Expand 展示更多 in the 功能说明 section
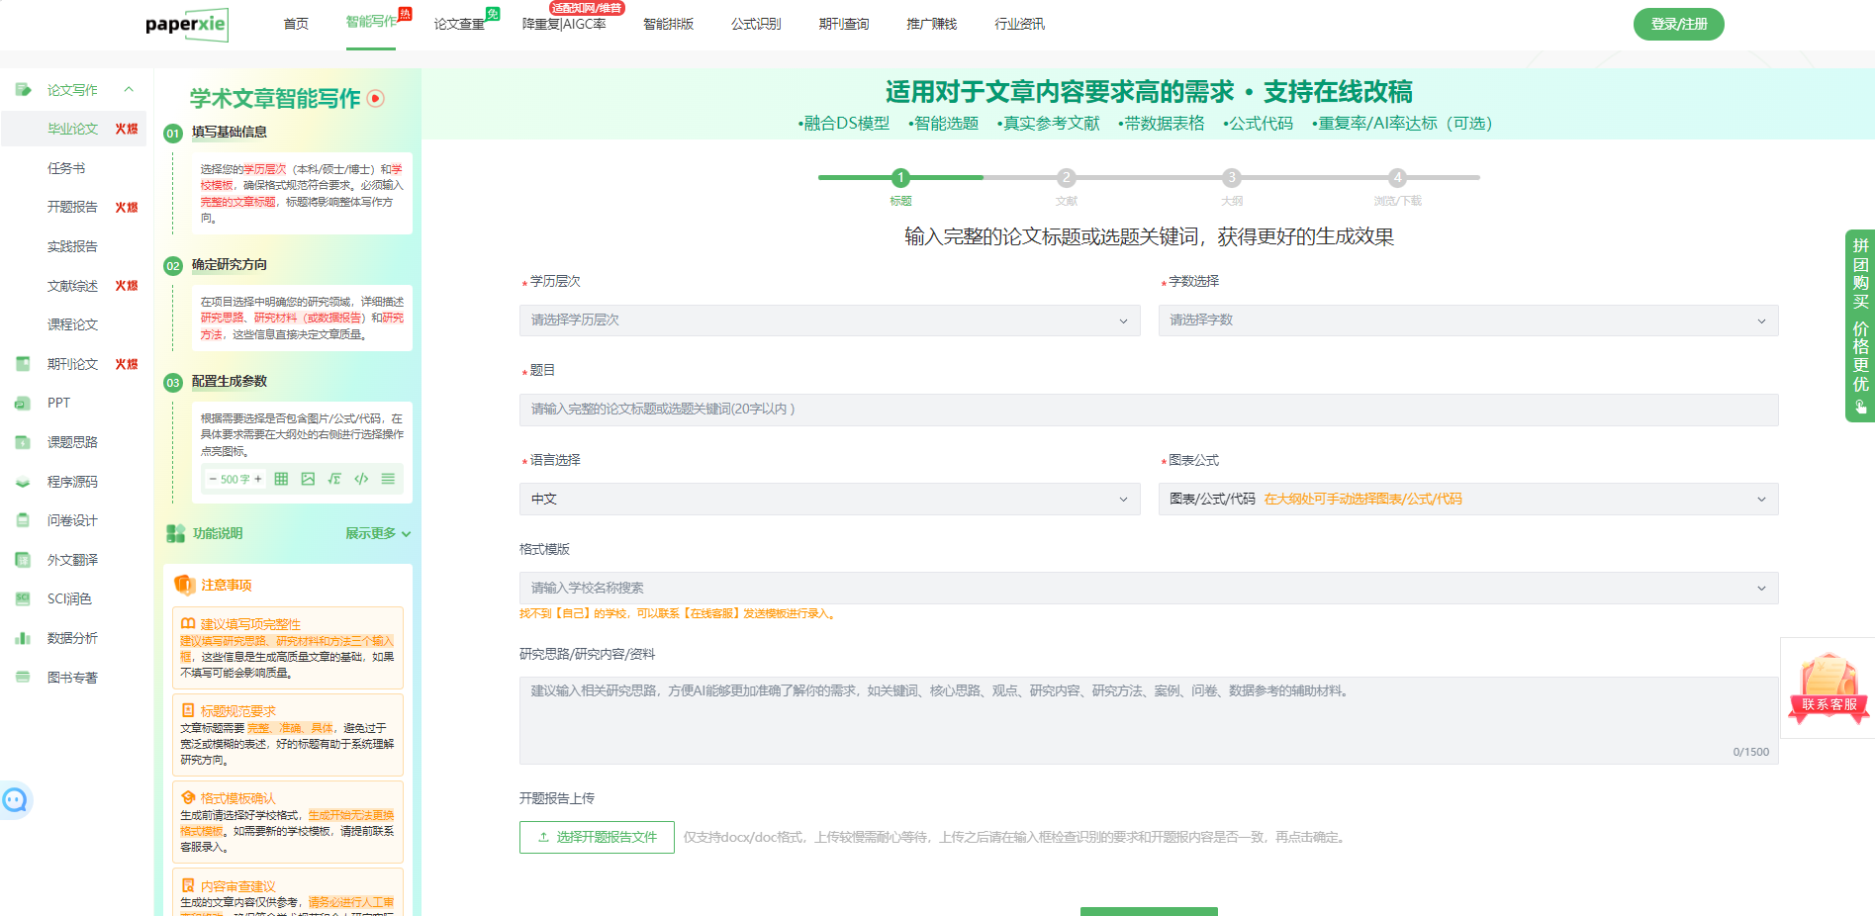Screen dimensions: 1875x916 click(378, 534)
